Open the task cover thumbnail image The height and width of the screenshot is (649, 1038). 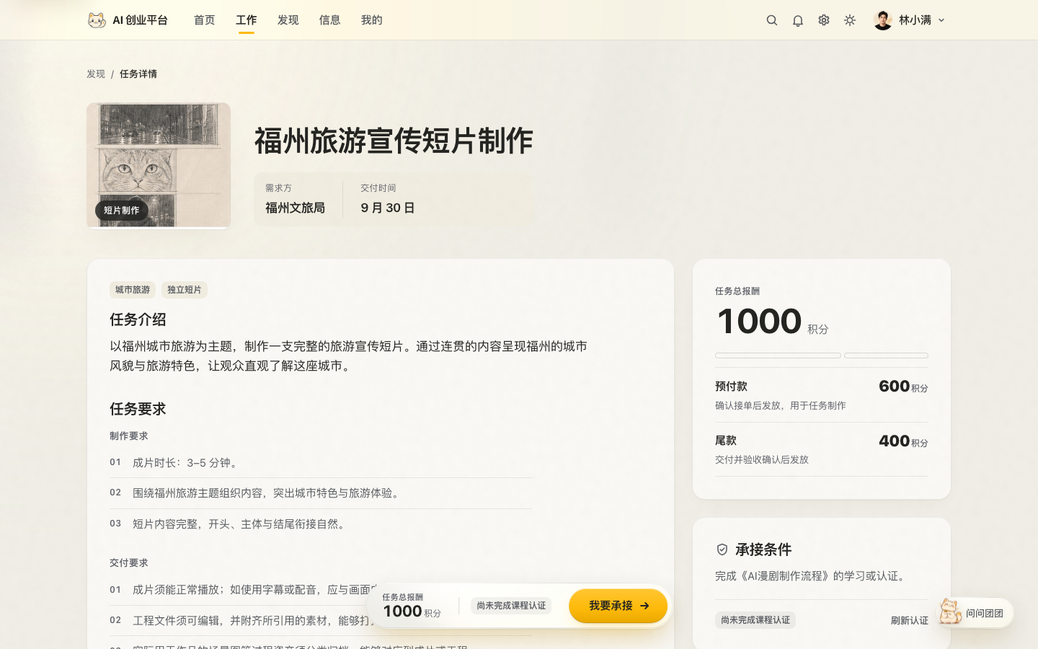click(x=159, y=165)
